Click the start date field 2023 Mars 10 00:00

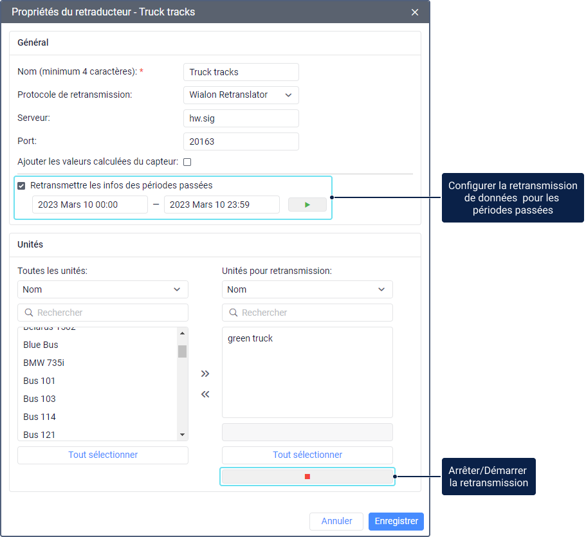[90, 205]
